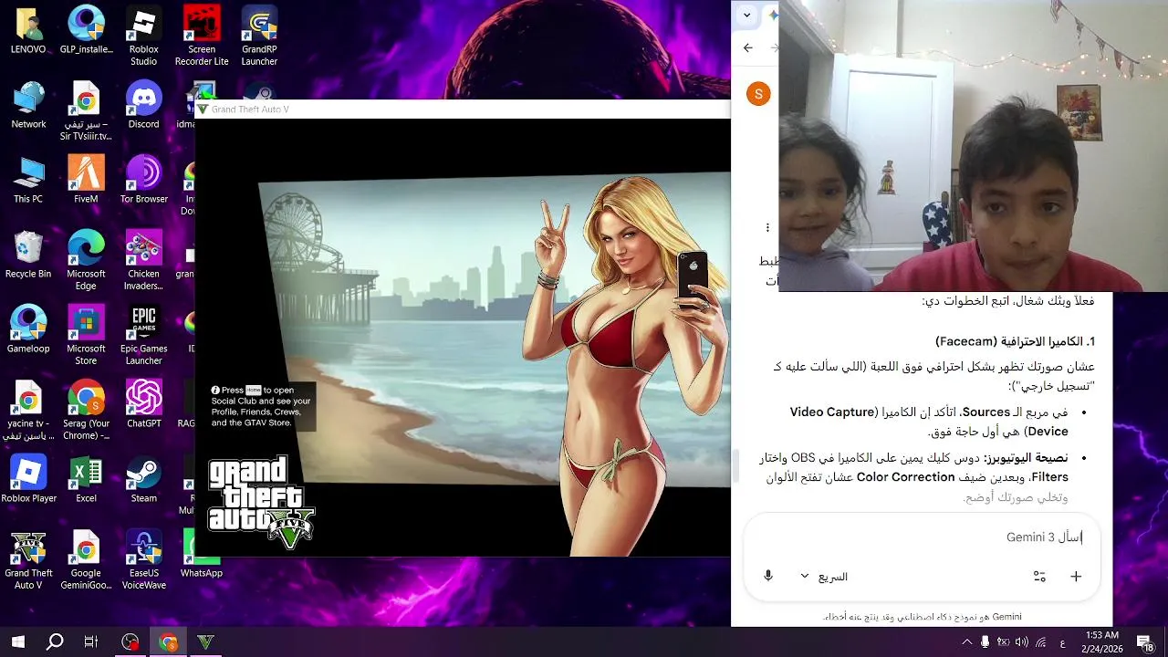1168x657 pixels.
Task: Click heading الكاميرا الاحترافية (Facecam)
Action: [x=1015, y=341]
